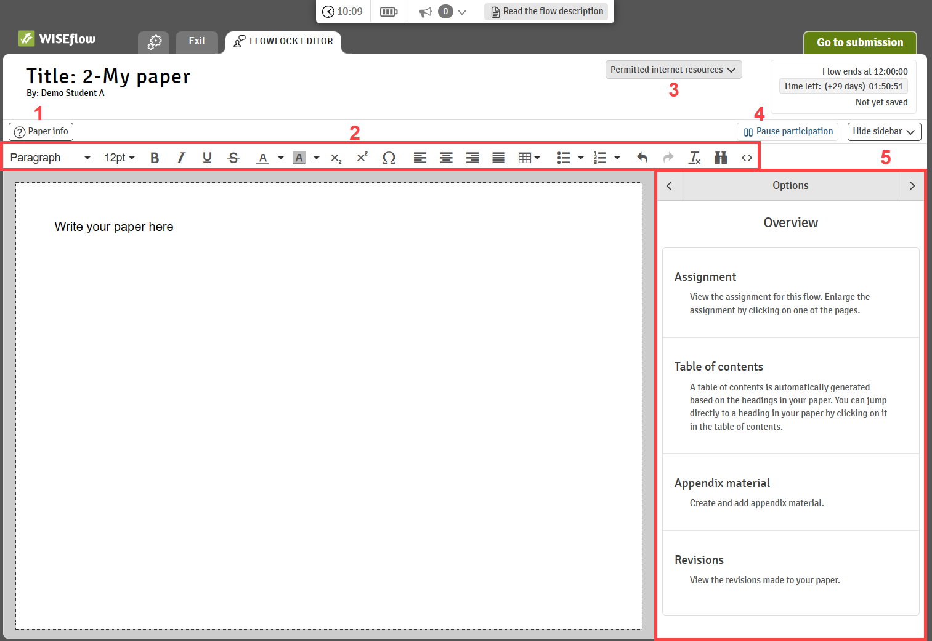This screenshot has width=932, height=641.
Task: Click the clock showing 10:09
Action: point(342,12)
